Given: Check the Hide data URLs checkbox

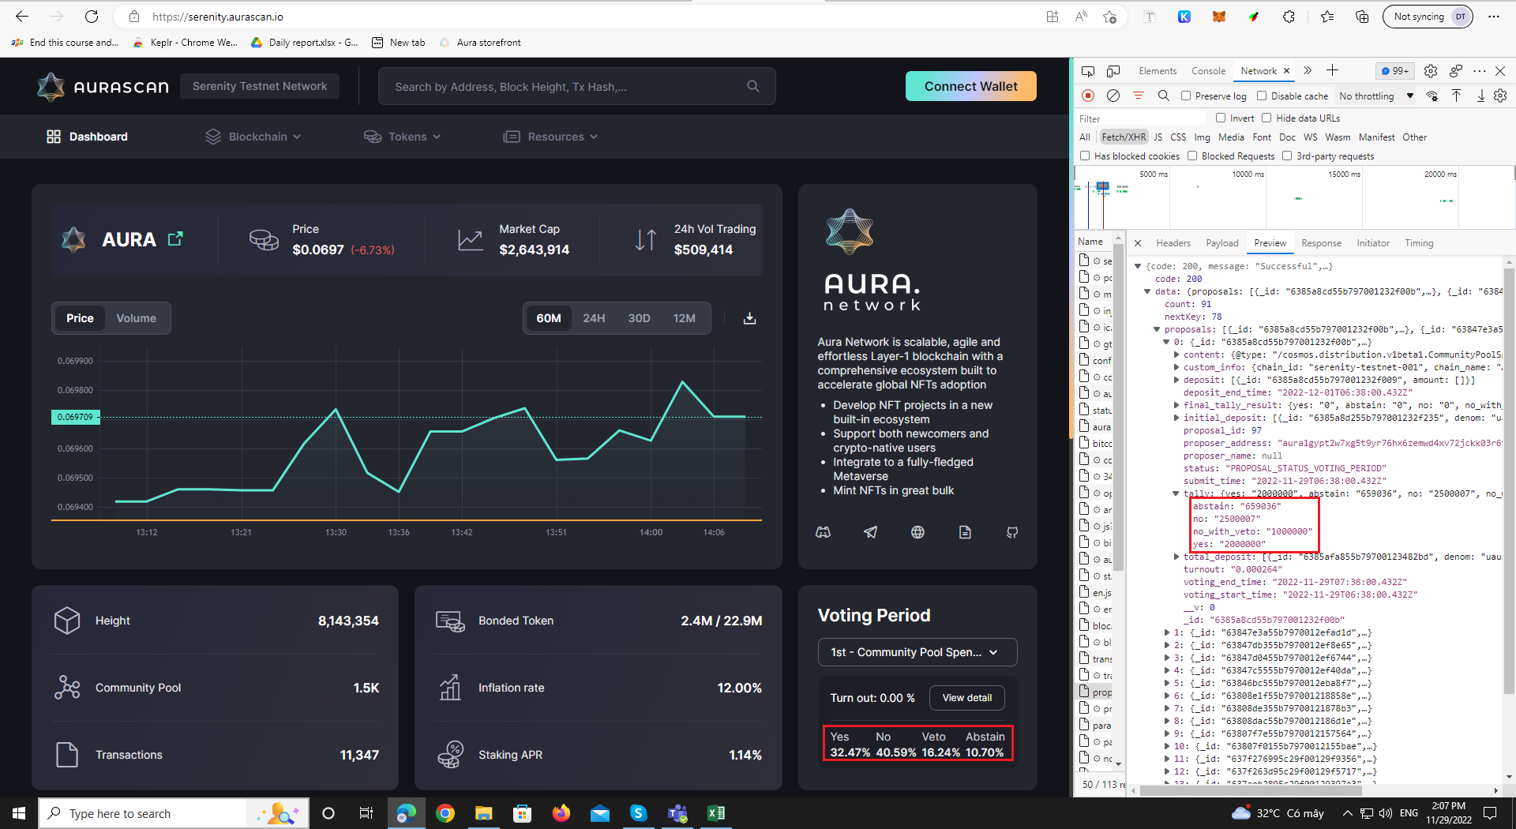Looking at the screenshot, I should pos(1267,118).
